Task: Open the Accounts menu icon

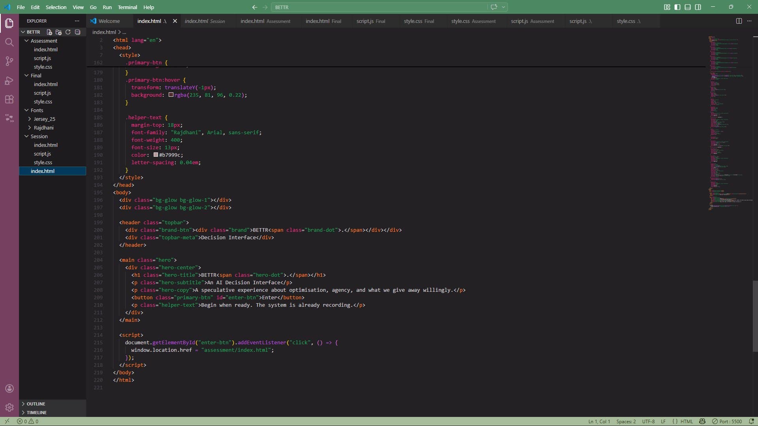Action: [9, 388]
